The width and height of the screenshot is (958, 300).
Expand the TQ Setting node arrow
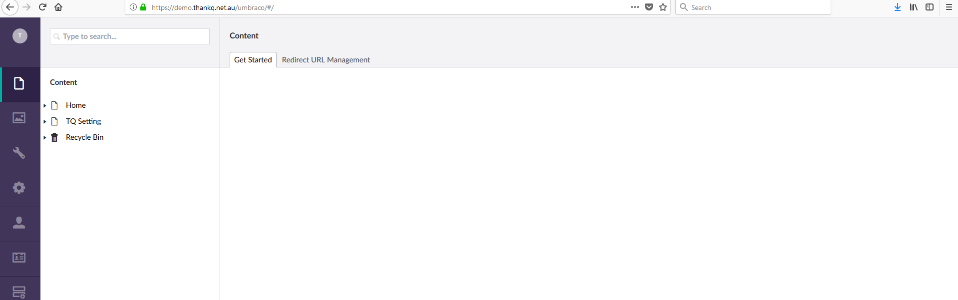45,122
